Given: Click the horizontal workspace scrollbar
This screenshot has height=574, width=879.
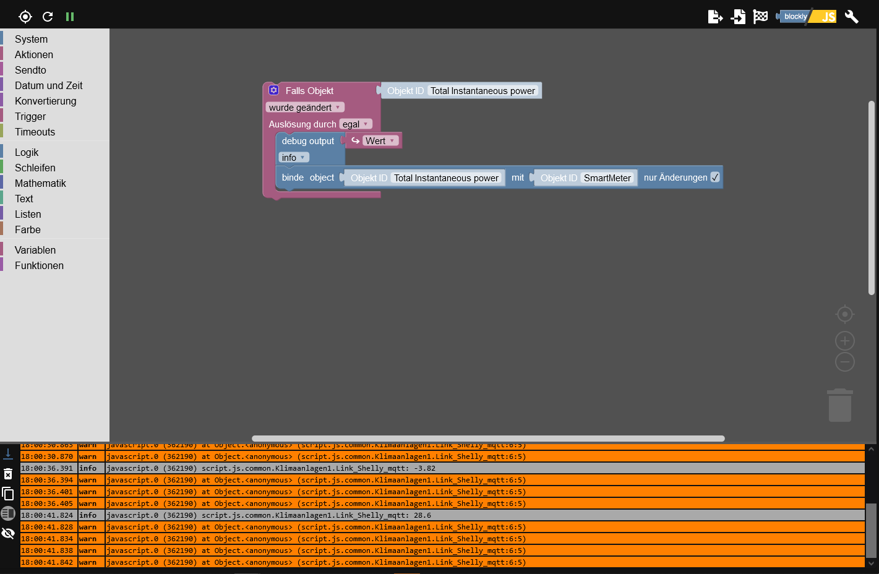Looking at the screenshot, I should tap(488, 439).
